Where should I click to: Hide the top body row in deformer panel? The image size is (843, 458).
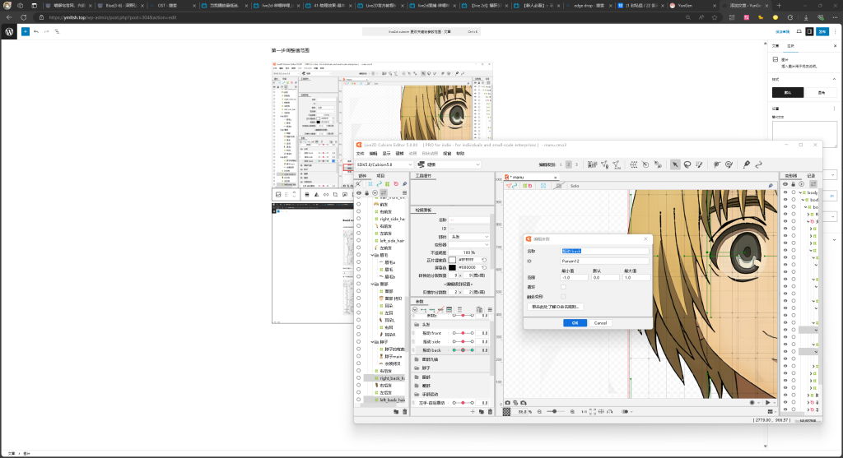785,192
